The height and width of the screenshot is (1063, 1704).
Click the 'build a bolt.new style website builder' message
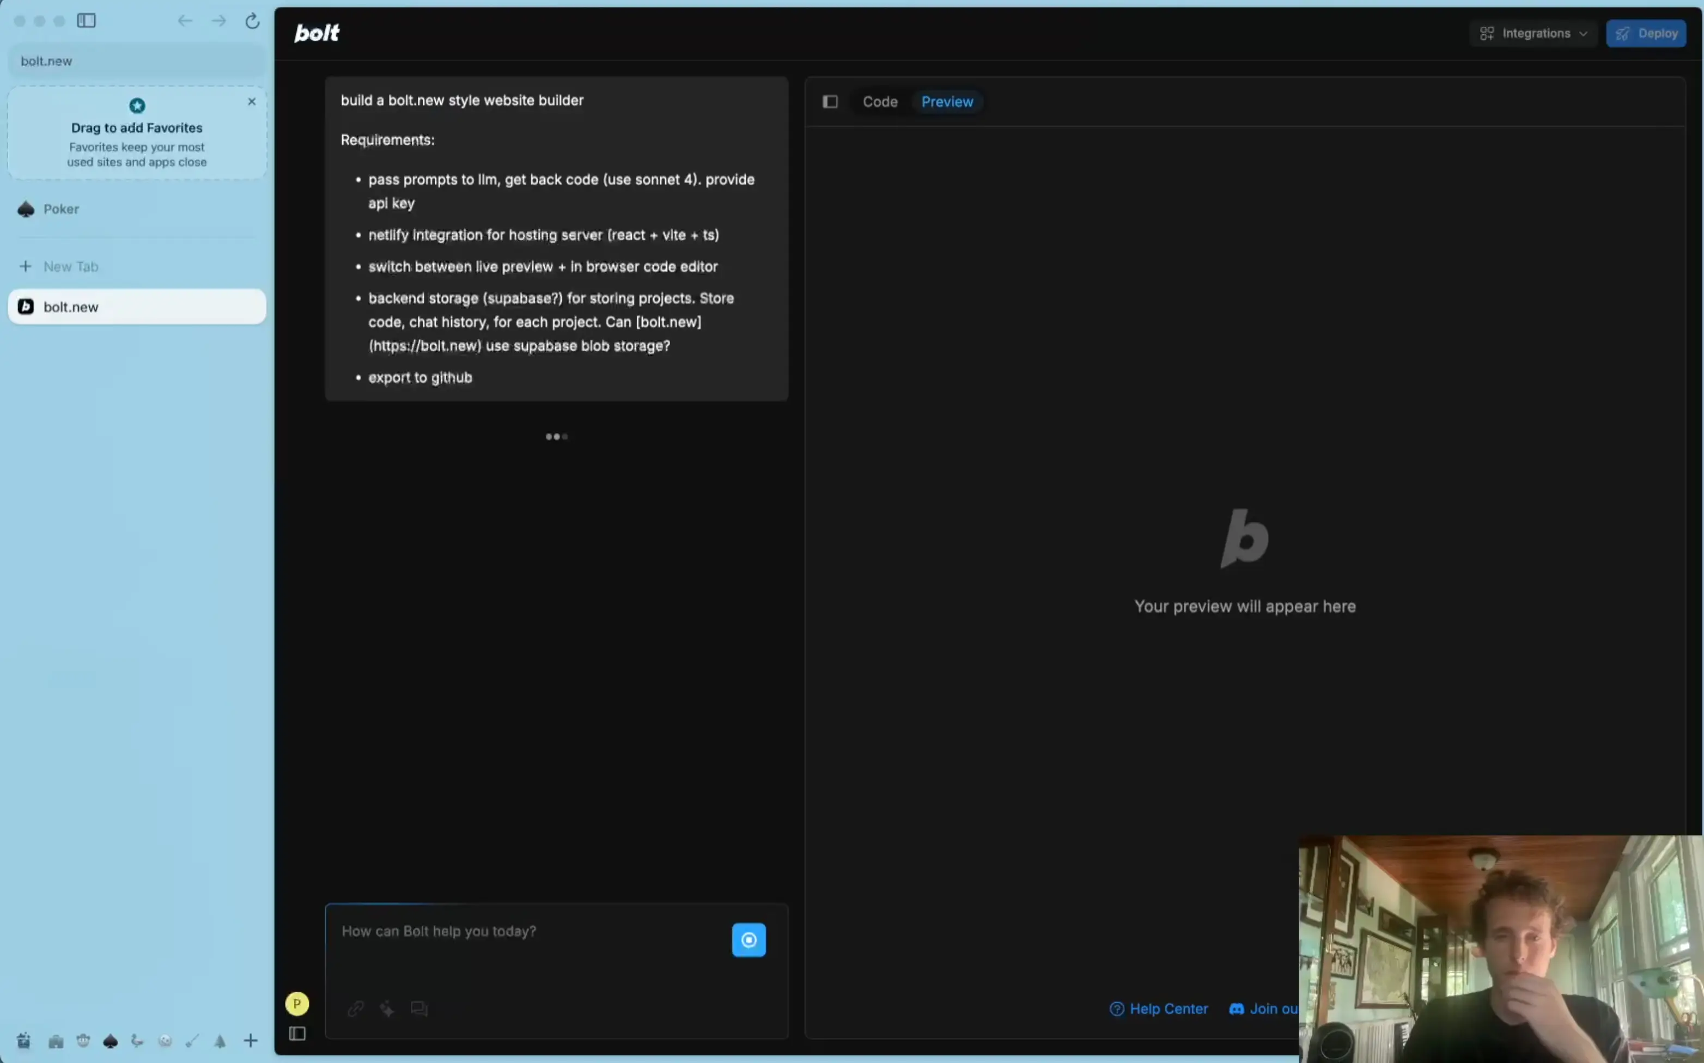pyautogui.click(x=462, y=101)
